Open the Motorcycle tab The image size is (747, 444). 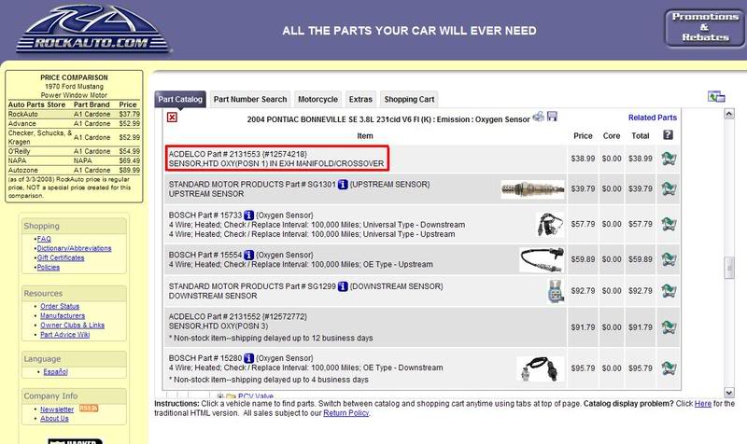pos(317,100)
